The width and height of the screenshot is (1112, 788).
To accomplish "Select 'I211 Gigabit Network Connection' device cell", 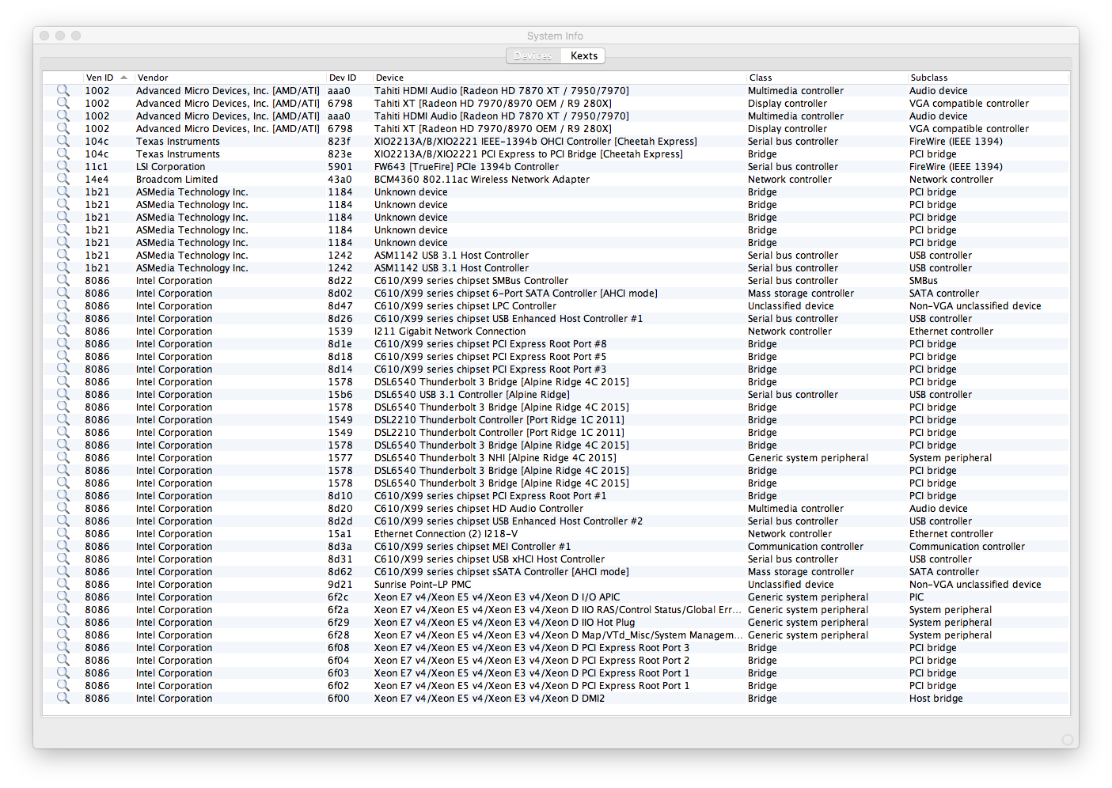I will (450, 331).
